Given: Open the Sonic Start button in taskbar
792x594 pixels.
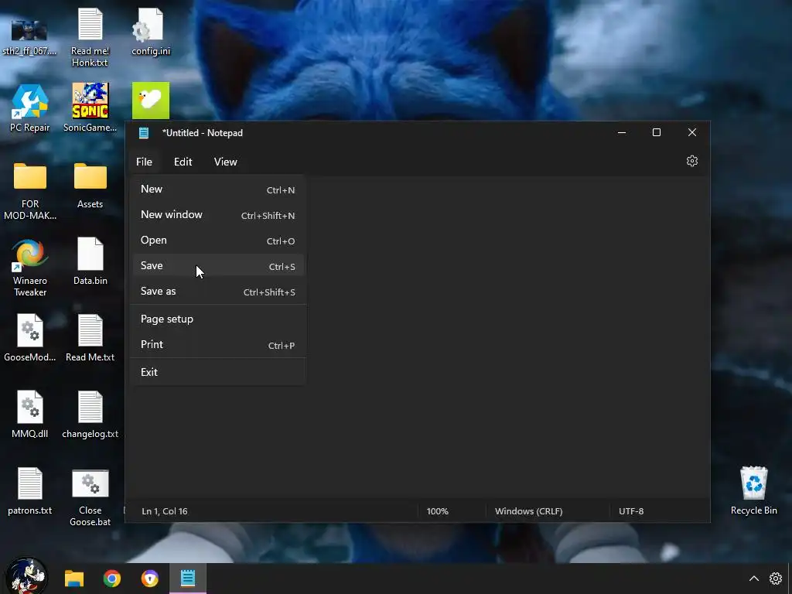Looking at the screenshot, I should (26, 576).
